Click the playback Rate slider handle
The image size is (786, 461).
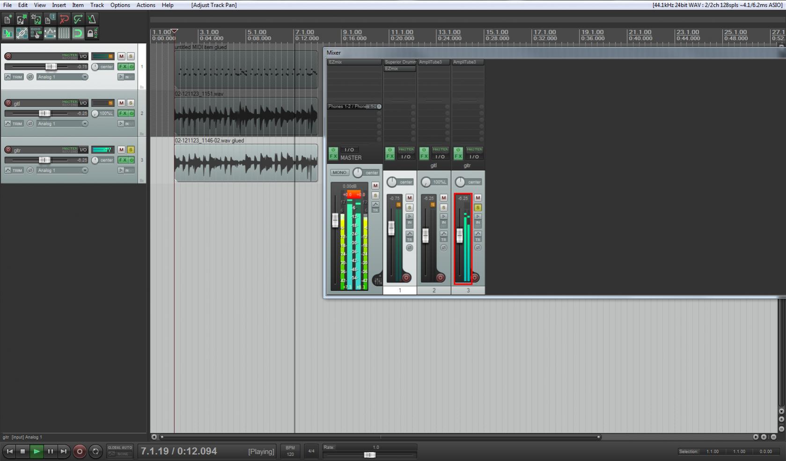(369, 455)
